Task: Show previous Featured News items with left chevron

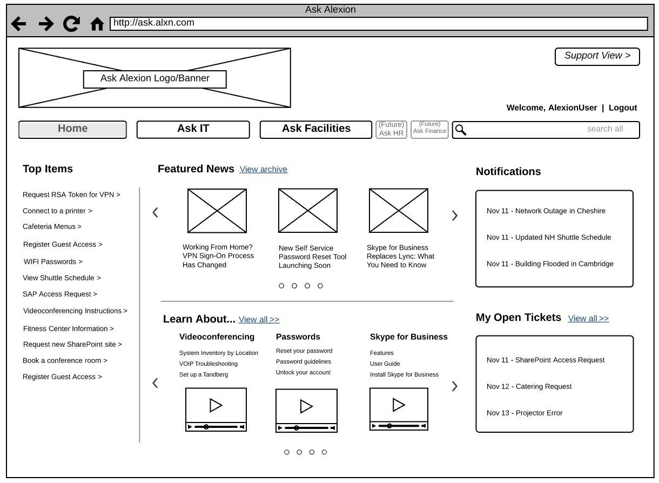Action: [x=155, y=212]
